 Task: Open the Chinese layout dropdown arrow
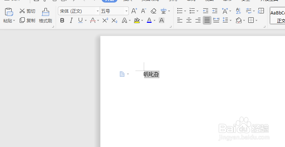(x=230, y=11)
